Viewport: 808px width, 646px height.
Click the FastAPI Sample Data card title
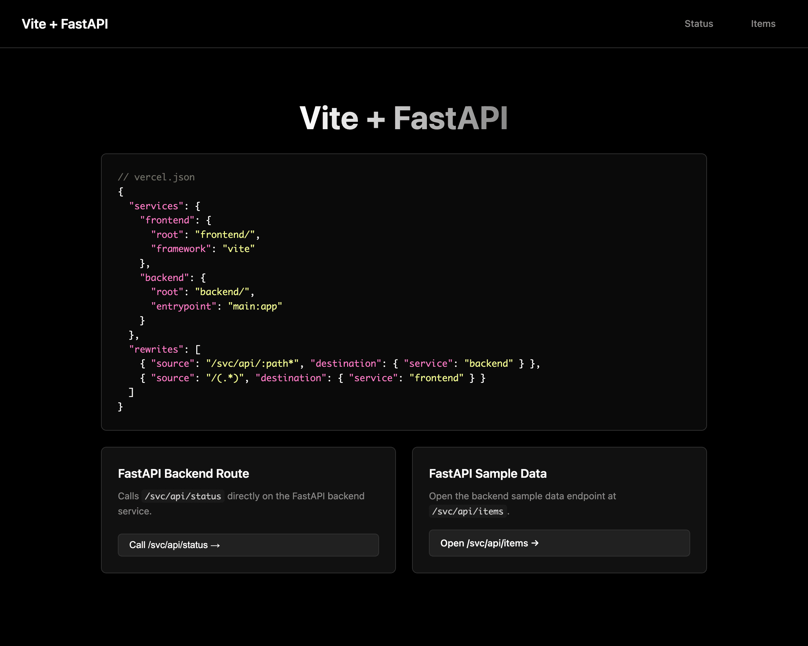488,474
